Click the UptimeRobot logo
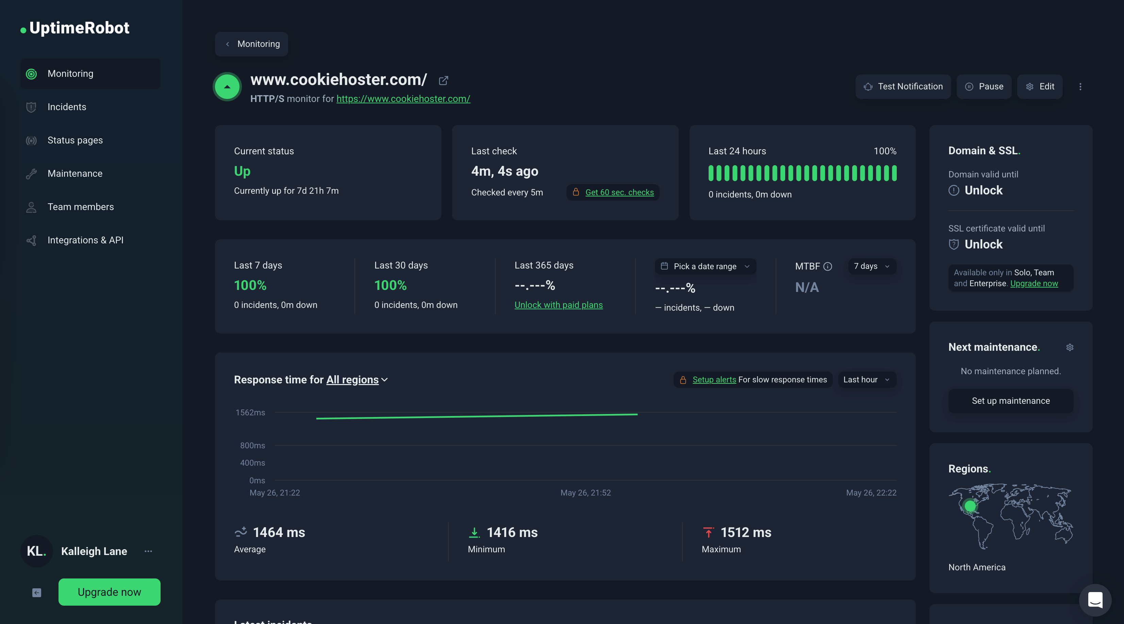The width and height of the screenshot is (1124, 624). [x=75, y=28]
